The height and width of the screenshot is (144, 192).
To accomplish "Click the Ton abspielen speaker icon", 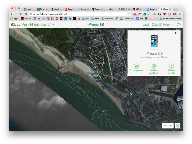I will tap(136, 66).
